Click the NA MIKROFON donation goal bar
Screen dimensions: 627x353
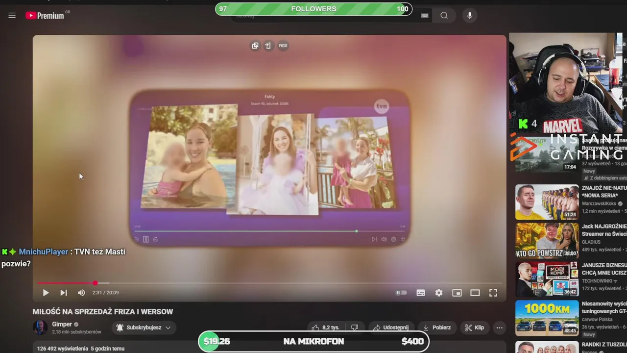coord(313,341)
